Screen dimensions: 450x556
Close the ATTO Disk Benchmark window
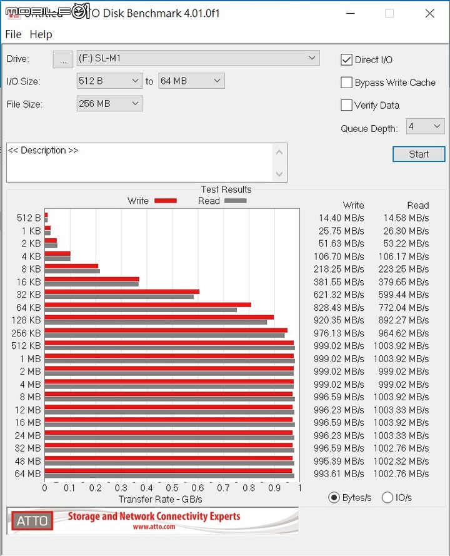429,14
